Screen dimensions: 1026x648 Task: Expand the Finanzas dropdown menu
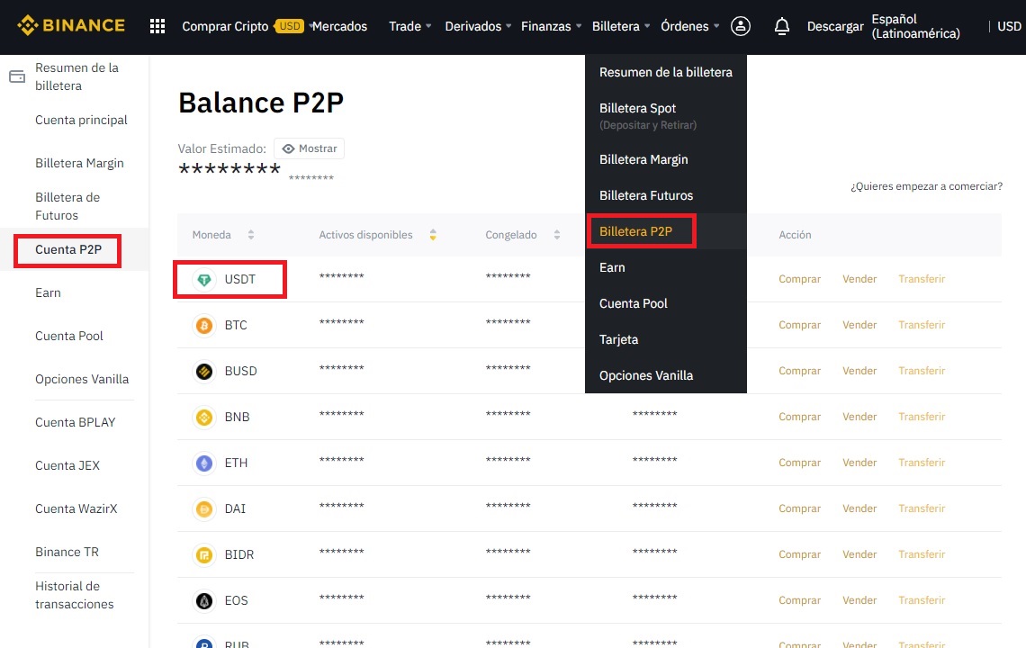pos(552,26)
